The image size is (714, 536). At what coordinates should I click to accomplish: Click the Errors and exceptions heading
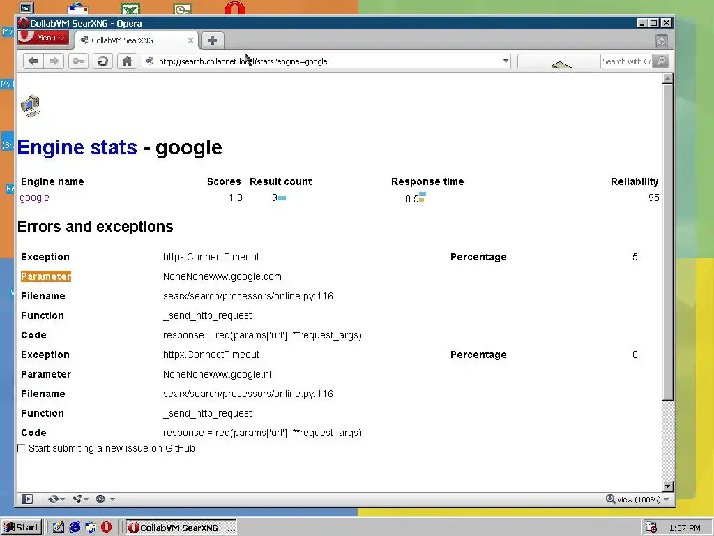pyautogui.click(x=95, y=227)
